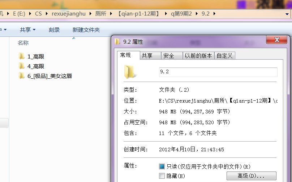Toggle the 只读 read-only checkbox
Viewport: 292px width, 182px height.
coord(162,166)
